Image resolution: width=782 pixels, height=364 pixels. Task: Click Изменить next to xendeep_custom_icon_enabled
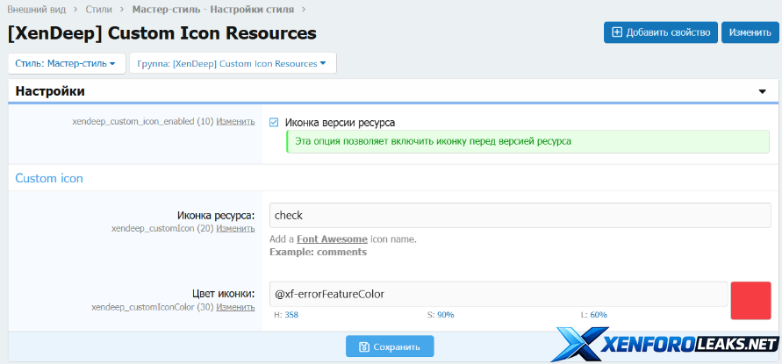coord(235,122)
